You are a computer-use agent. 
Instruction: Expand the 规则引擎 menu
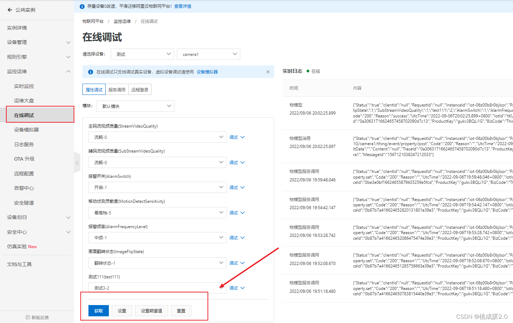pos(68,57)
